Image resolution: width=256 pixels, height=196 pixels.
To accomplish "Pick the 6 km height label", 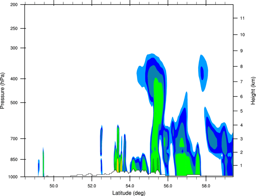I will [x=242, y=96].
